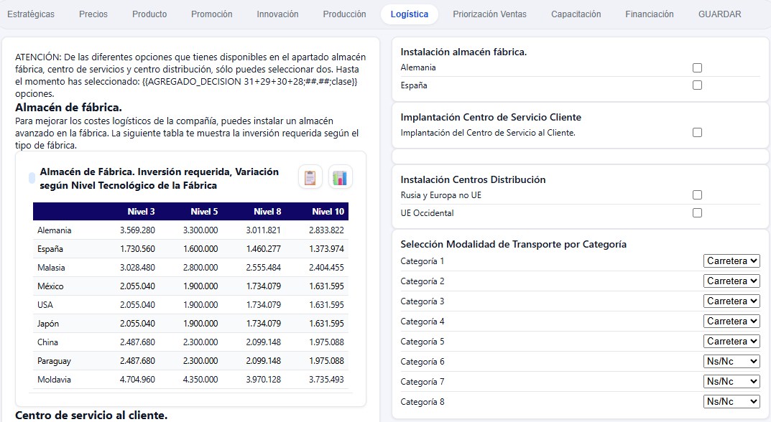The height and width of the screenshot is (422, 771).
Task: Click value 1.373.974 in España row
Action: pos(326,249)
